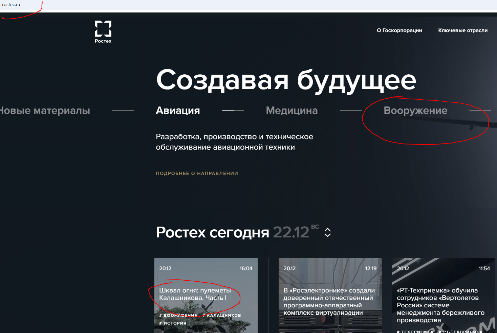
Task: Click the Создавая будущее headline
Action: [286, 80]
